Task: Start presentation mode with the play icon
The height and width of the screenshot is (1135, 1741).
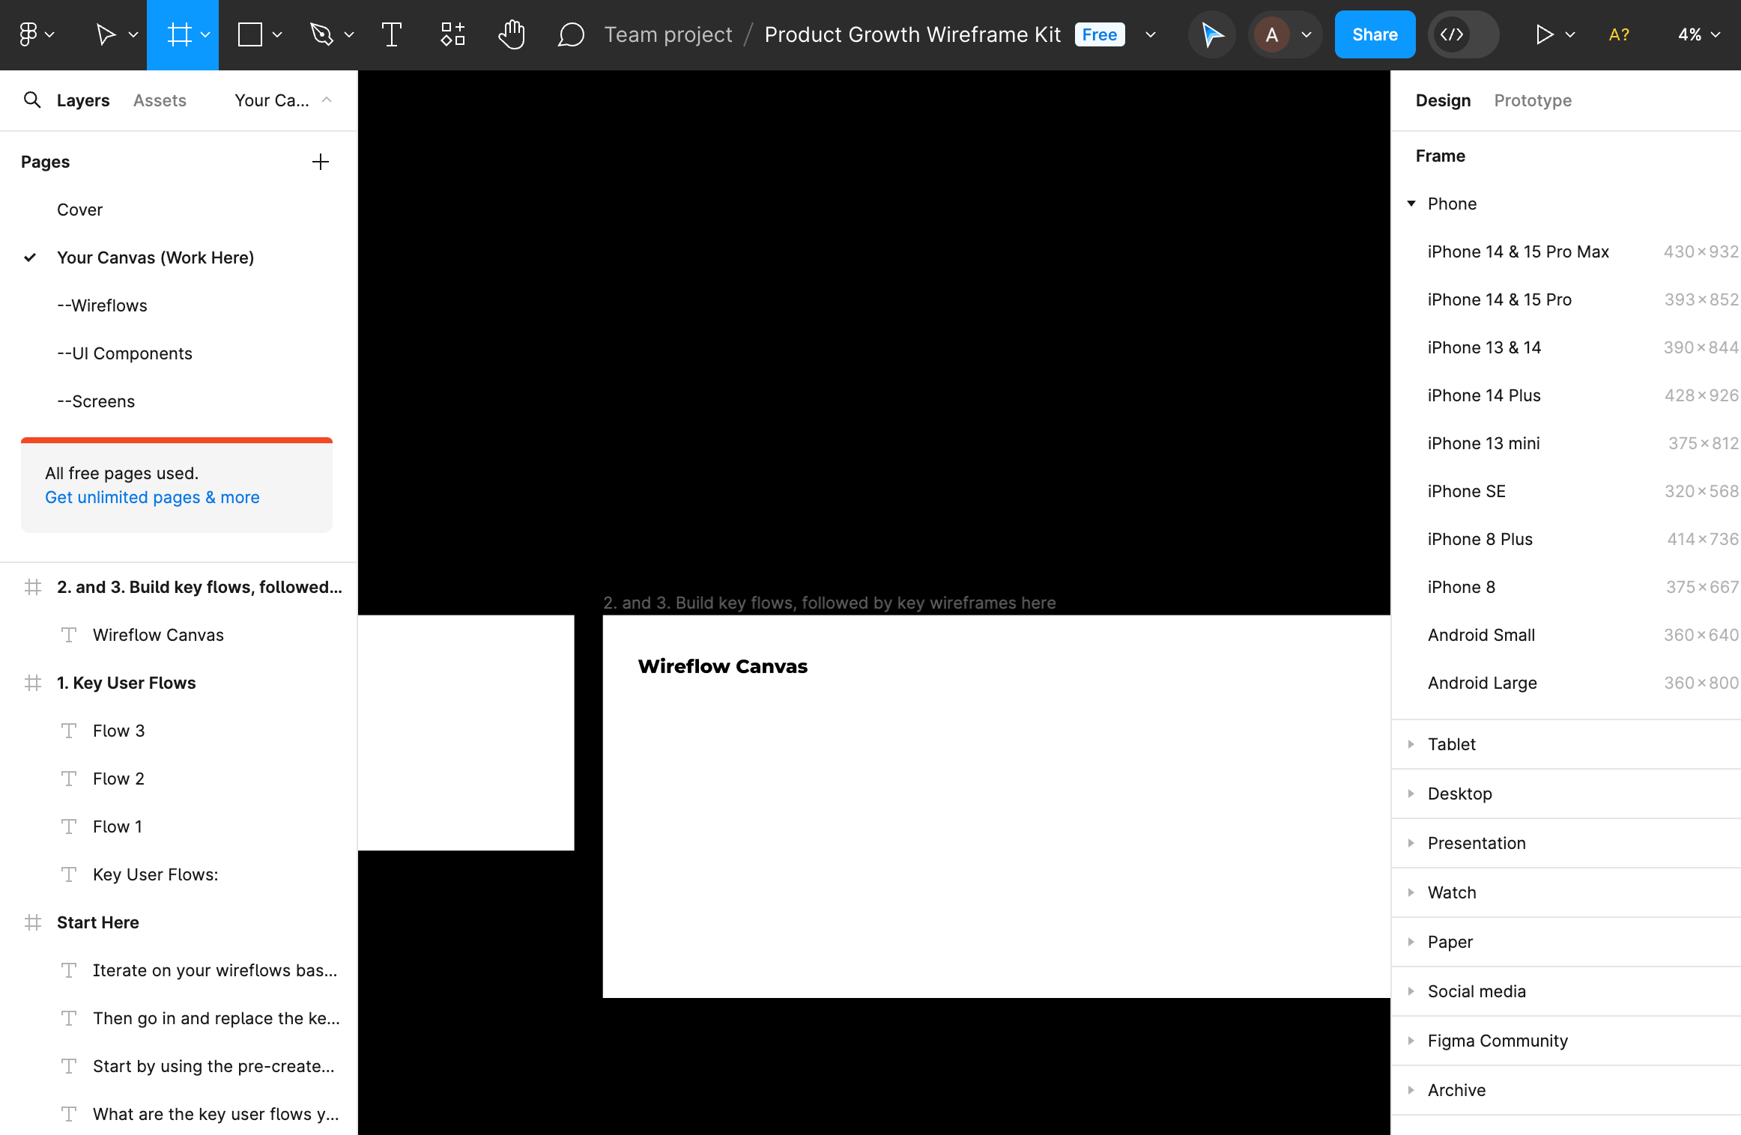Action: (x=1546, y=34)
